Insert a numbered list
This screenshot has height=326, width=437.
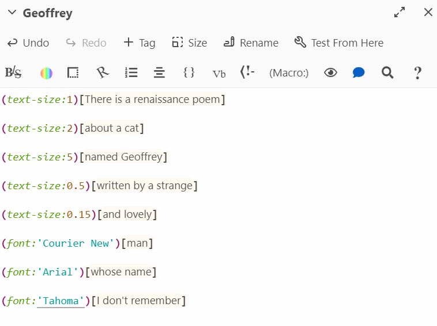(131, 73)
